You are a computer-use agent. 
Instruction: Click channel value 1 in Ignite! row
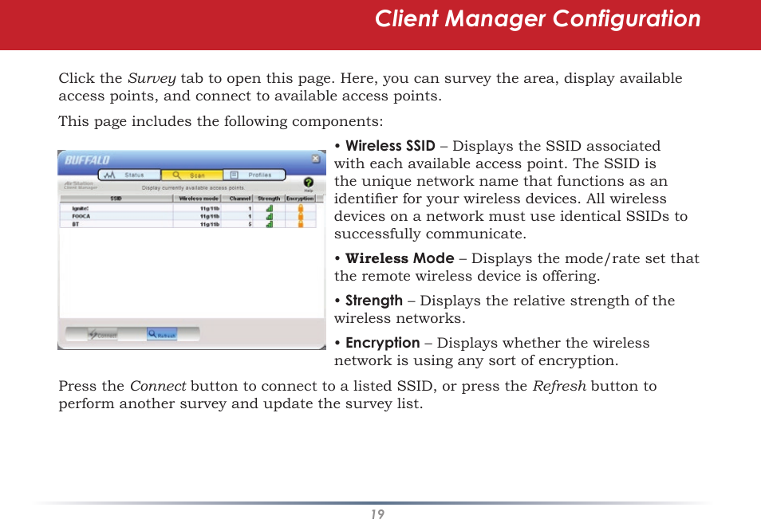(250, 209)
